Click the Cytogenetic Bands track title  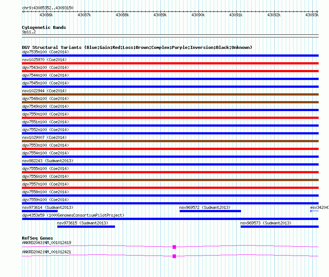pos(44,27)
